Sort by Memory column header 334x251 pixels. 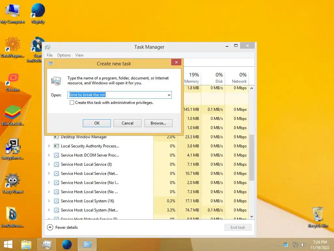tap(191, 78)
